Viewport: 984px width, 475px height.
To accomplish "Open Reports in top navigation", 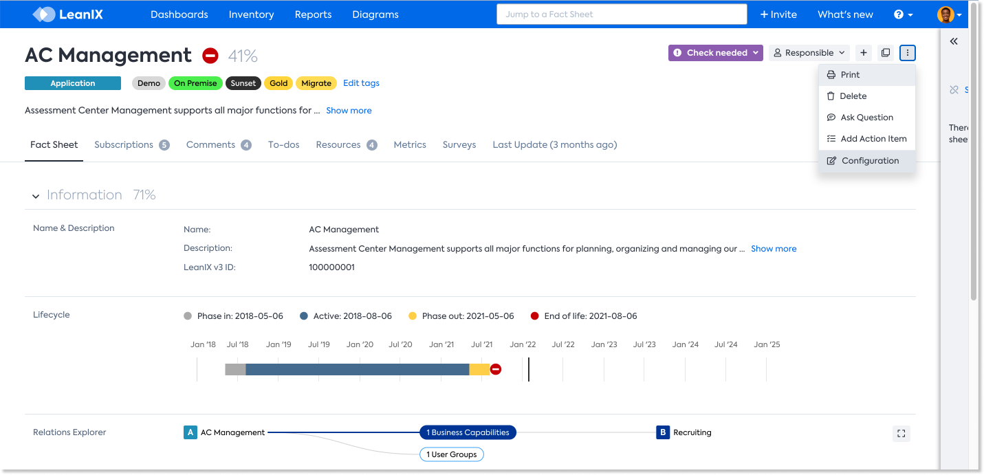I will click(x=313, y=14).
